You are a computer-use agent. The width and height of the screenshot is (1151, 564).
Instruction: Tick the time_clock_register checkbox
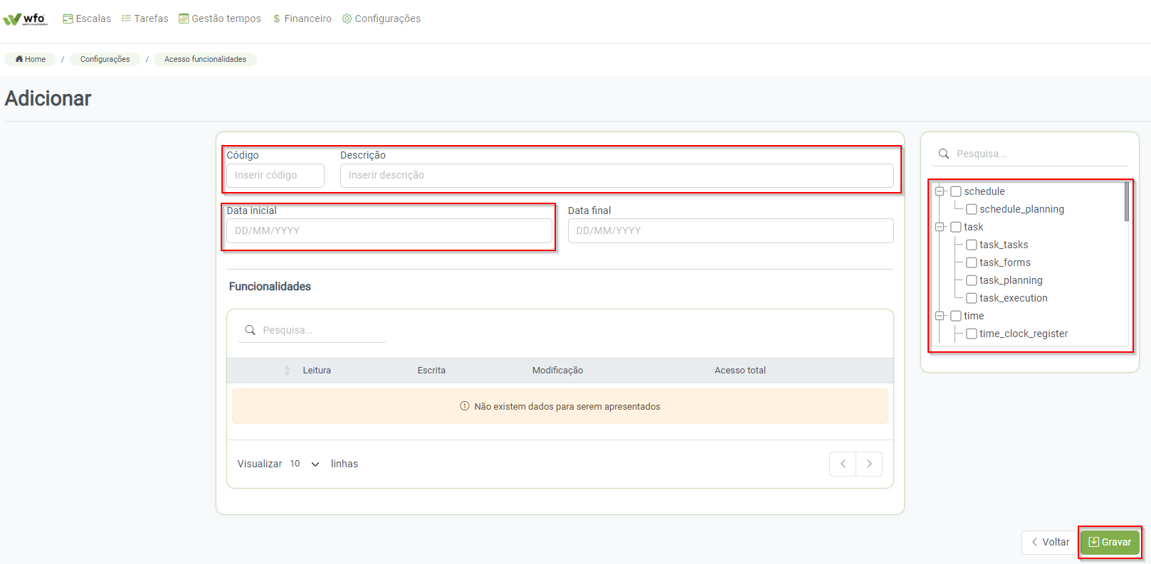click(971, 334)
